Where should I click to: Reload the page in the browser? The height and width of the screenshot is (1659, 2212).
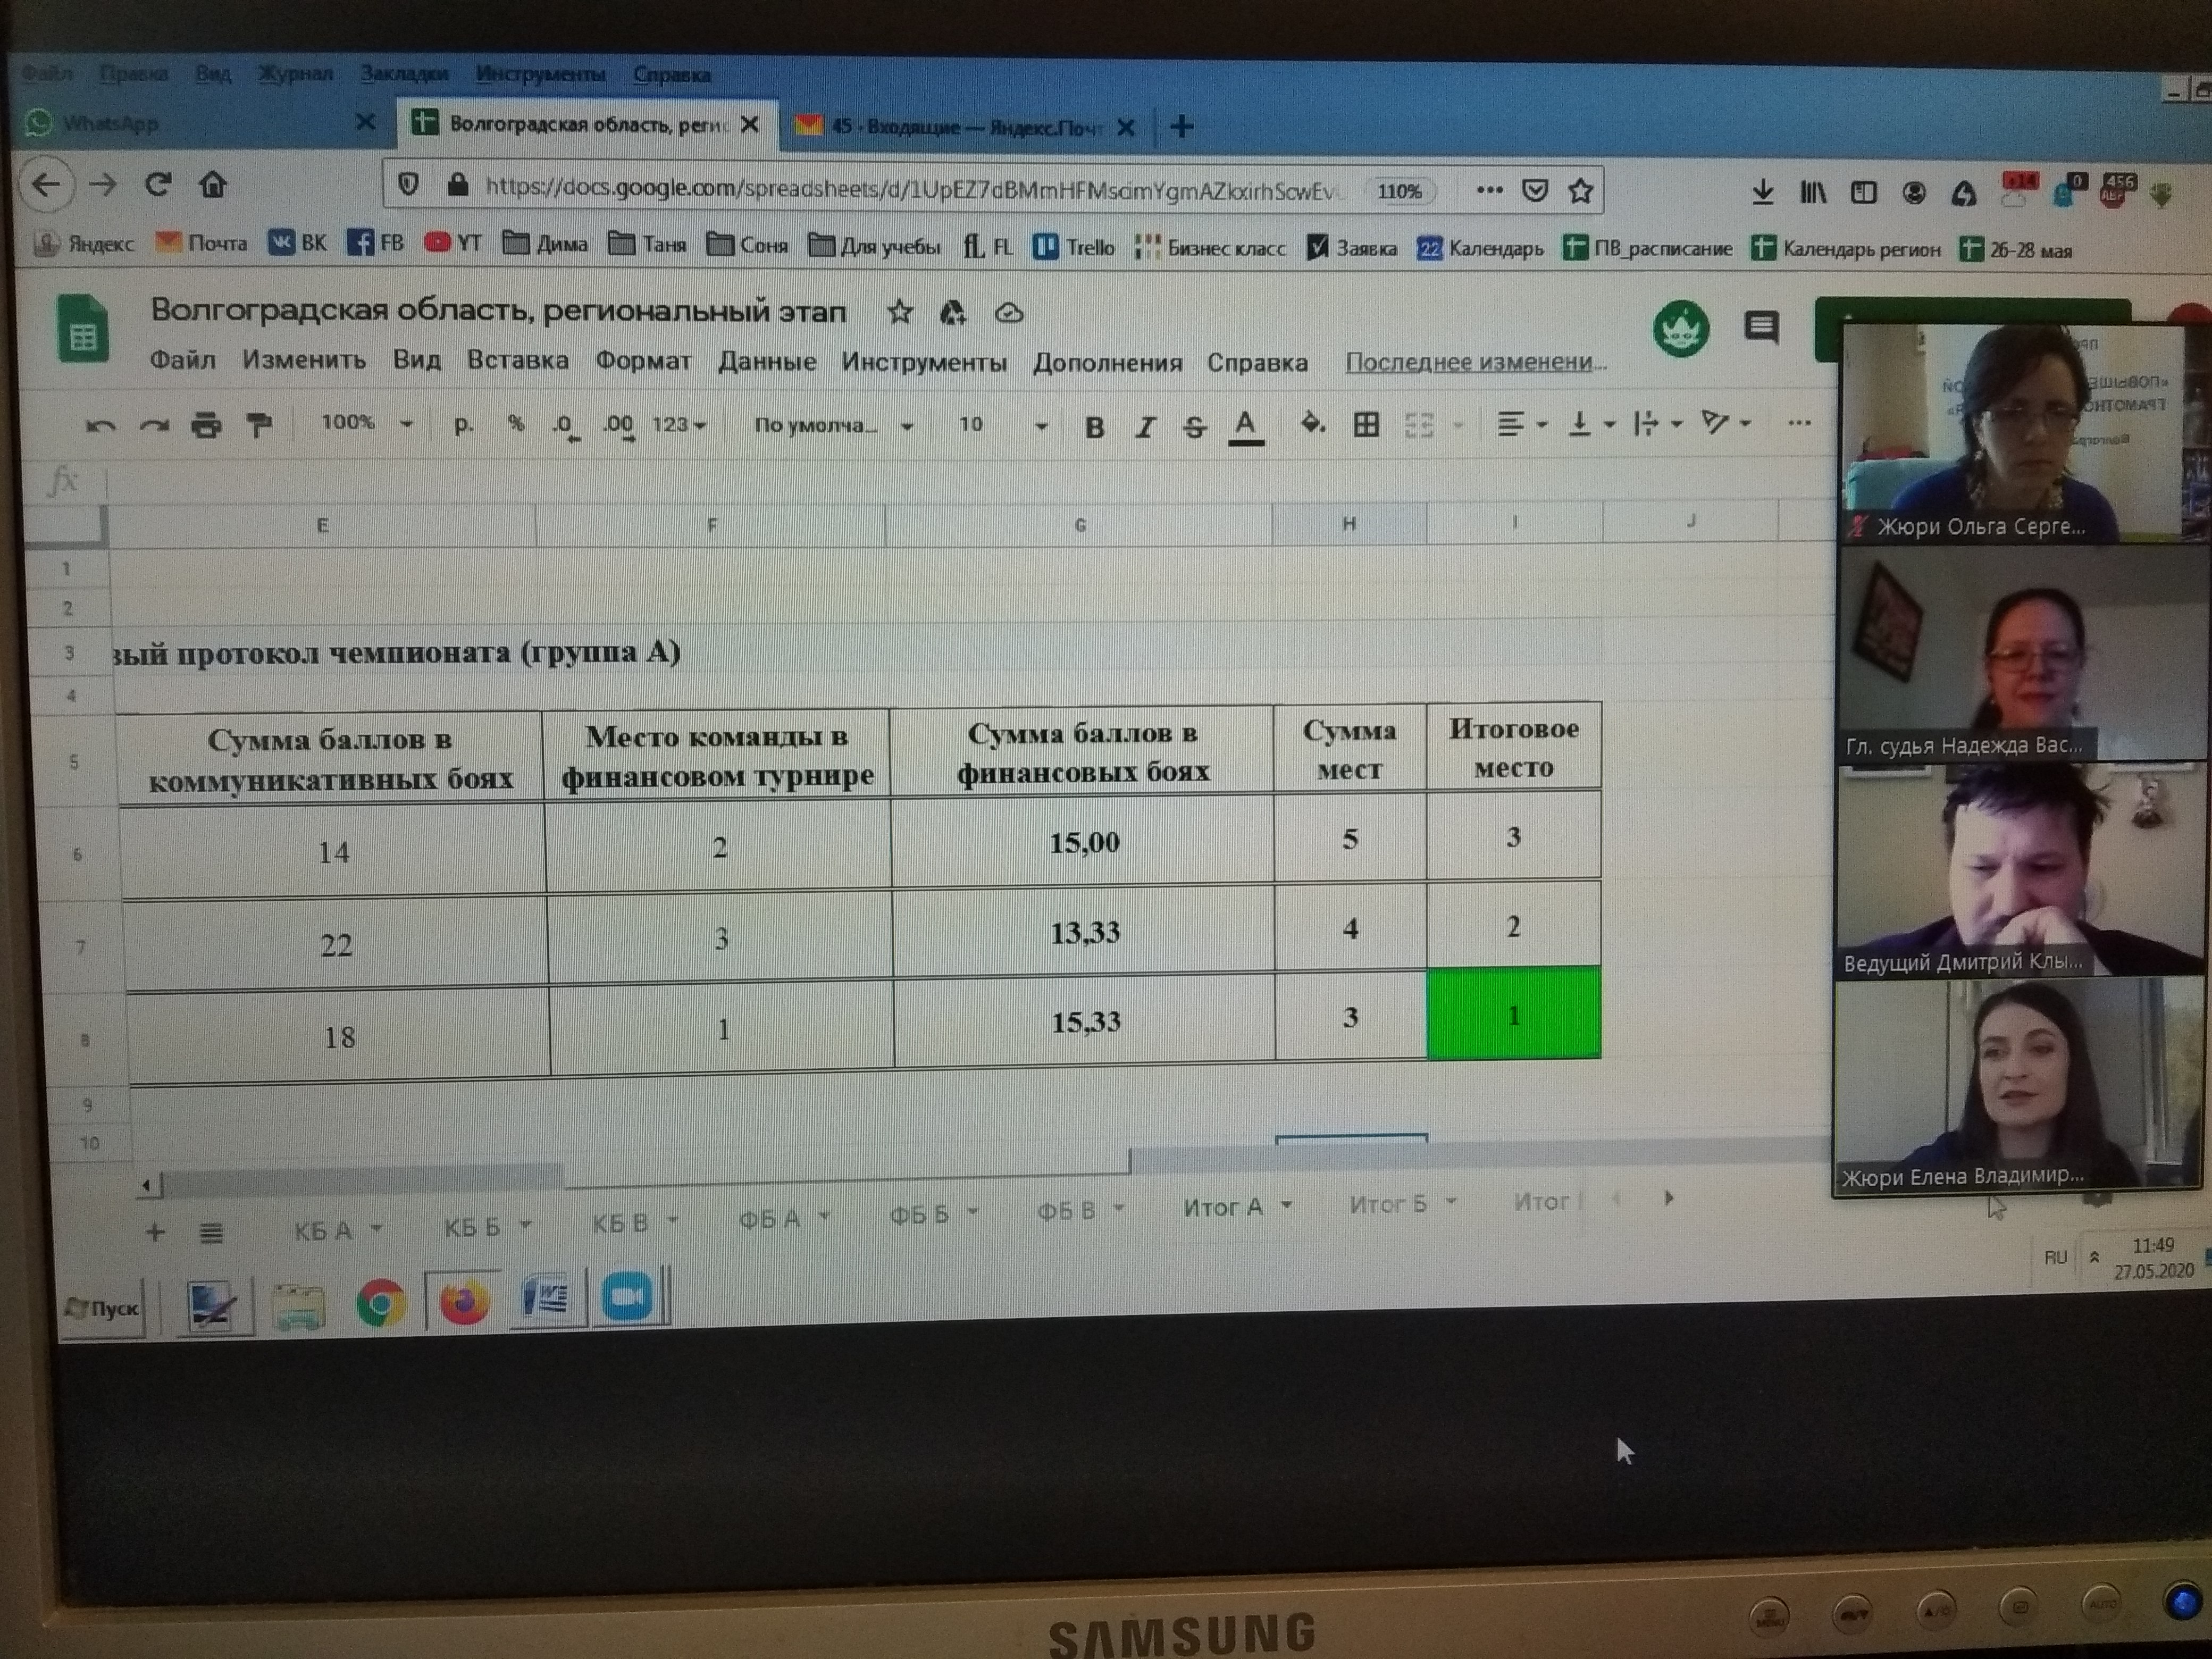click(x=158, y=185)
